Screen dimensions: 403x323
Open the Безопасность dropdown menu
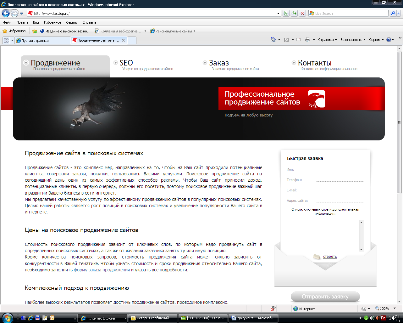(x=353, y=40)
